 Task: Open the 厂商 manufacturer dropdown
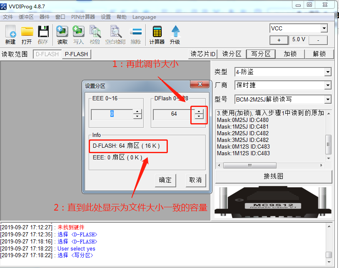[x=327, y=85]
